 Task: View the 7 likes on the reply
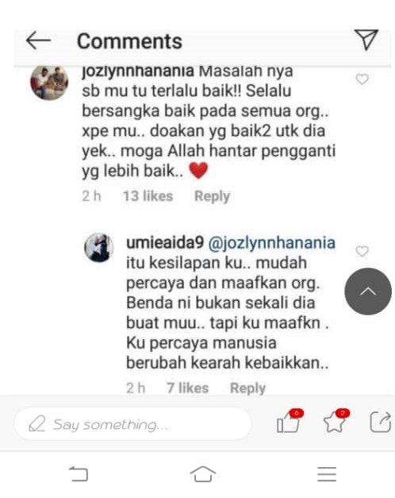(x=188, y=388)
